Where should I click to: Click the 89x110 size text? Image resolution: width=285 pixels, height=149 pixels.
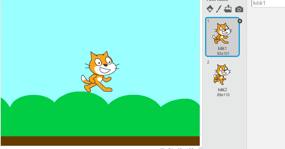click(223, 95)
